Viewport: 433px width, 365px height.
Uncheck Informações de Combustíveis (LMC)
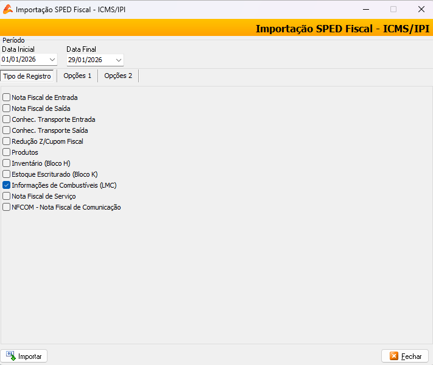(x=7, y=185)
